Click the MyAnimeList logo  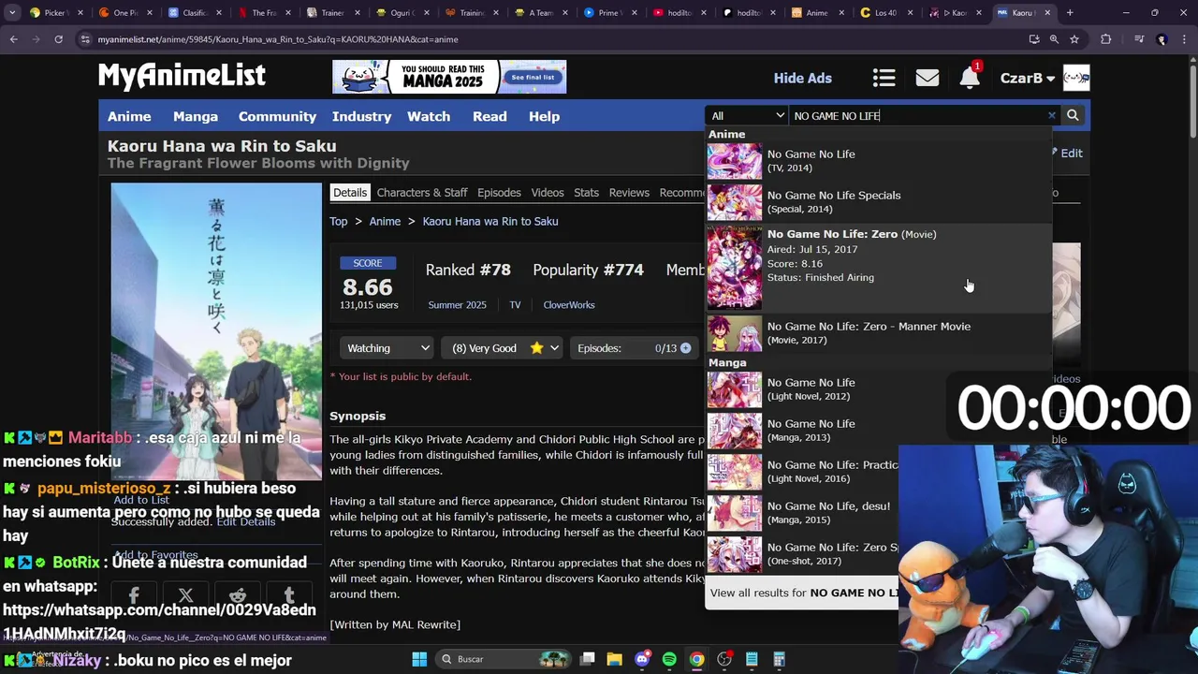click(182, 76)
